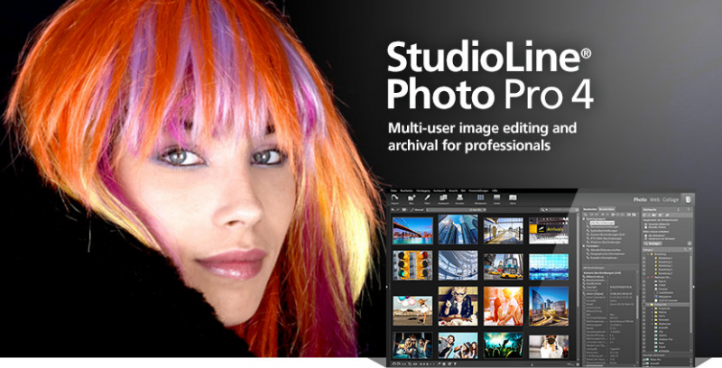The width and height of the screenshot is (722, 368).
Task: Click the database cylinder icon beside Collage
Action: (688, 199)
